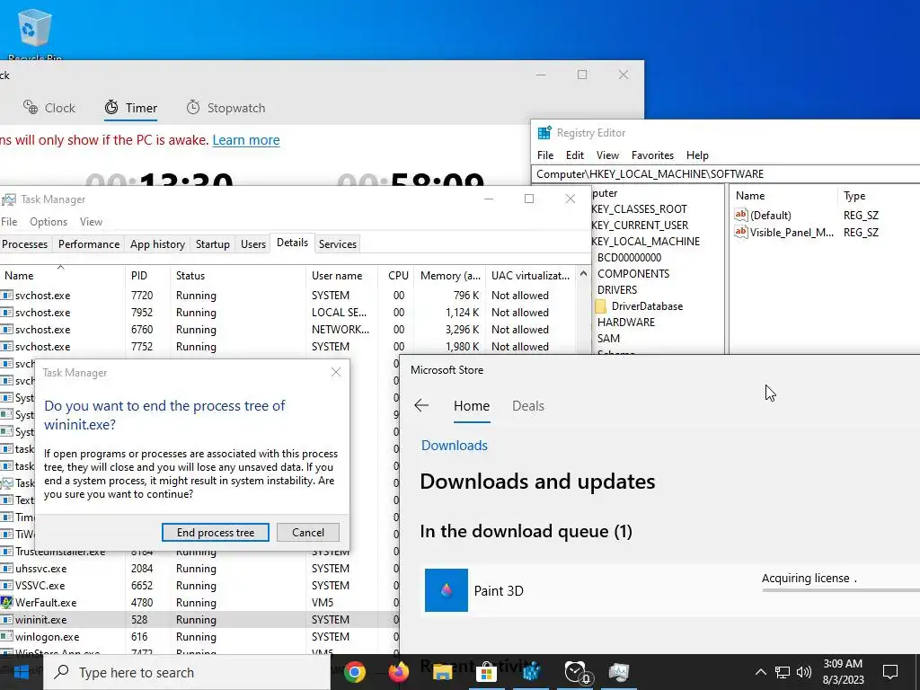Click the WerFault.exe process icon

[6, 603]
